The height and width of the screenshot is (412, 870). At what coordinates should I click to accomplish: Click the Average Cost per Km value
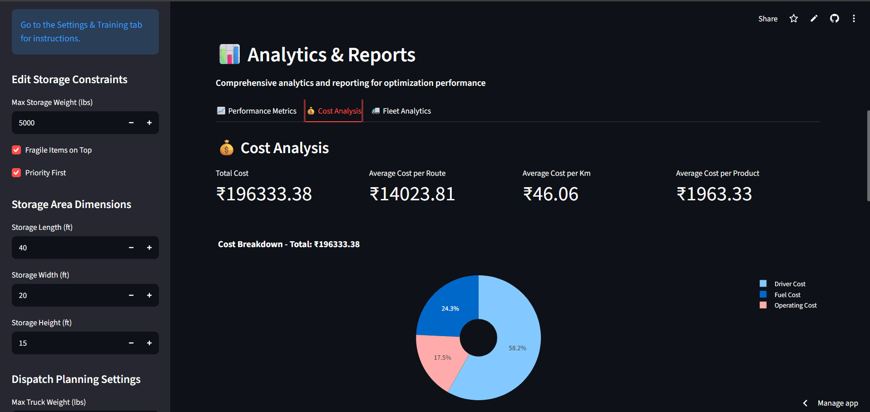pyautogui.click(x=550, y=194)
